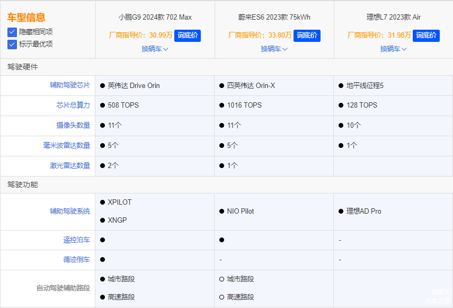Viewport: 453px width, 308px height.
Task: Open the 毫米波雷达数量 parameter link
Action: (x=67, y=145)
